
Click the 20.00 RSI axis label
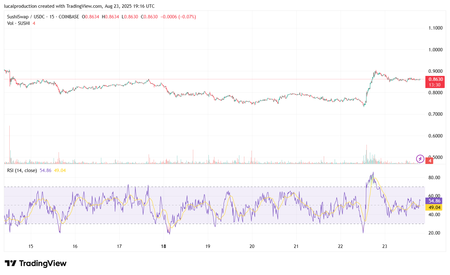point(434,233)
